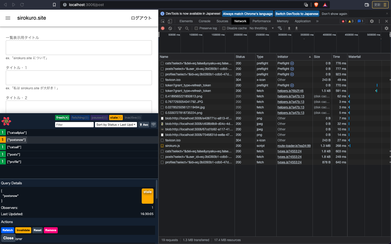
Task: Switch to the Elements tab
Action: [x=186, y=21]
